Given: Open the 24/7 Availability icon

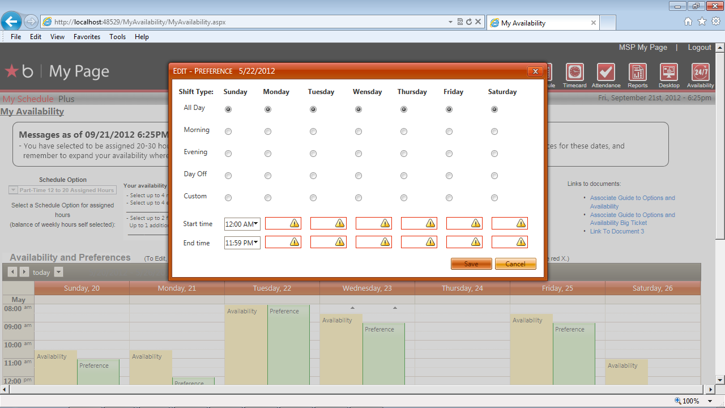Looking at the screenshot, I should (701, 75).
